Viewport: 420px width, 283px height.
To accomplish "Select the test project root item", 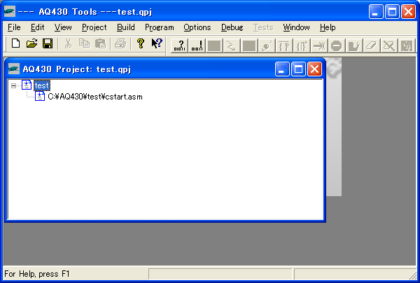I will point(41,85).
